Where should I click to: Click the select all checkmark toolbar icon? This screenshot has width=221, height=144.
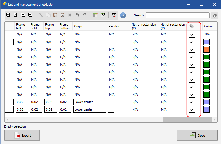click(8, 15)
